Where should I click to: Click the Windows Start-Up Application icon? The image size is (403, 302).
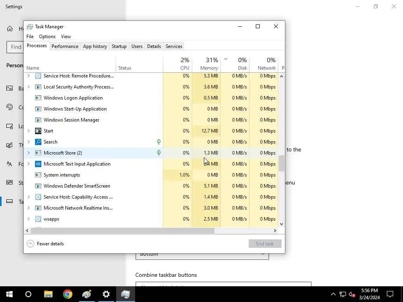[x=38, y=109]
